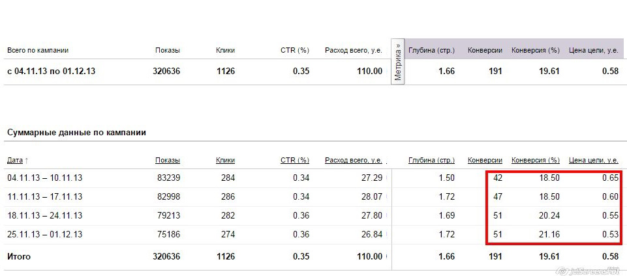Select the 25.11.13 – 01.12.13 week row
Viewport: 627px width, 279px height.
tap(44, 234)
